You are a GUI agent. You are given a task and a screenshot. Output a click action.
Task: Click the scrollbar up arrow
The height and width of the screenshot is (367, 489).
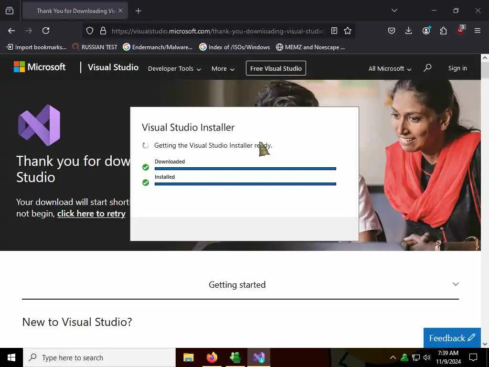coord(485,58)
